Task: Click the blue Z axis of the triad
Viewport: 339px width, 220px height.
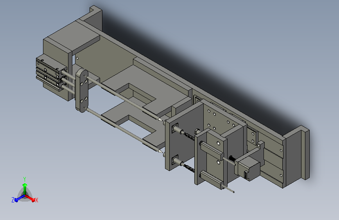Action: pos(20,198)
